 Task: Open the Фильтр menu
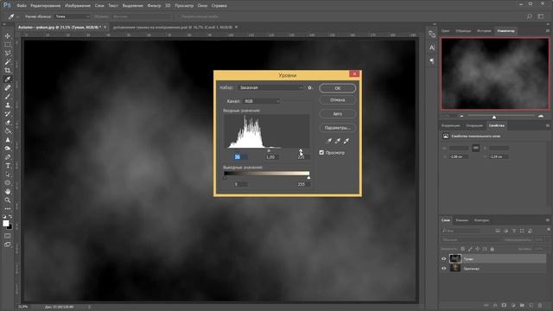154,6
